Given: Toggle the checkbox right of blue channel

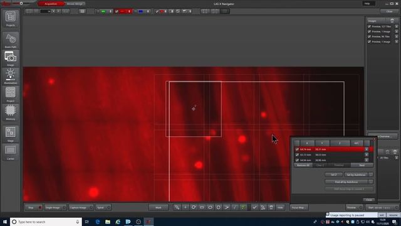Looking at the screenshot, I should (157, 11).
